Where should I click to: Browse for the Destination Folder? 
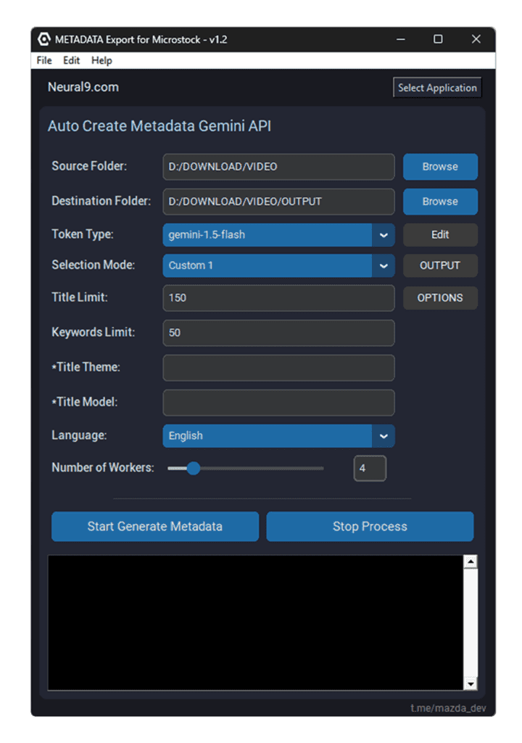(440, 202)
